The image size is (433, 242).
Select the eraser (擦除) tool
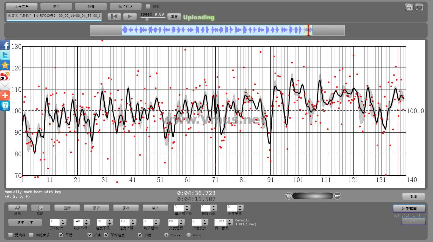click(x=17, y=208)
